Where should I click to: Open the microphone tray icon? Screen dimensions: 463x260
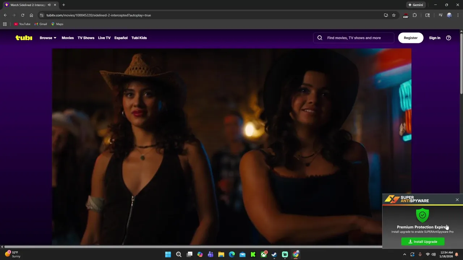coord(420,255)
